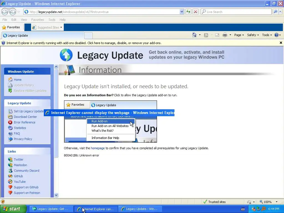Viewport: 284px width, 213px height.
Task: Open the Edit menu
Action: point(14,20)
